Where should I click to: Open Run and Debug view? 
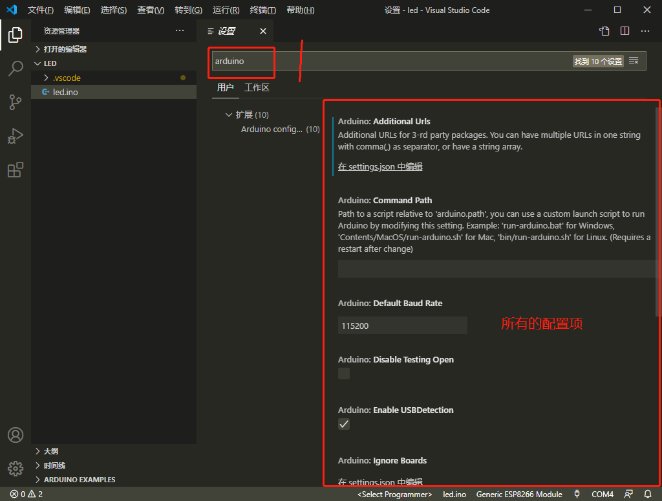tap(16, 136)
